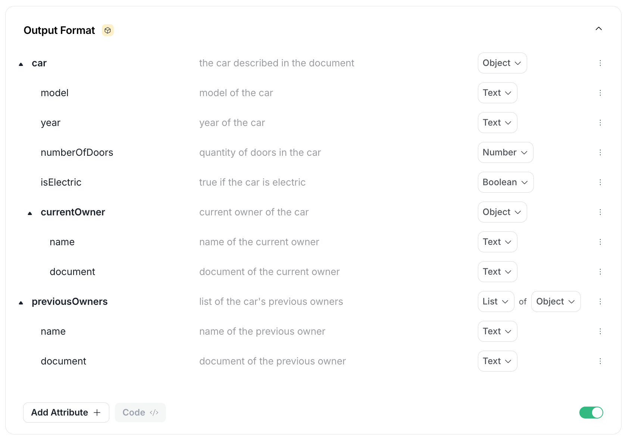Collapse the Output Format panel chevron
The width and height of the screenshot is (623, 439).
(598, 29)
